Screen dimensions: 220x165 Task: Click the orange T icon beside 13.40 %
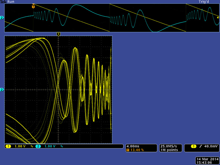(x=128, y=150)
